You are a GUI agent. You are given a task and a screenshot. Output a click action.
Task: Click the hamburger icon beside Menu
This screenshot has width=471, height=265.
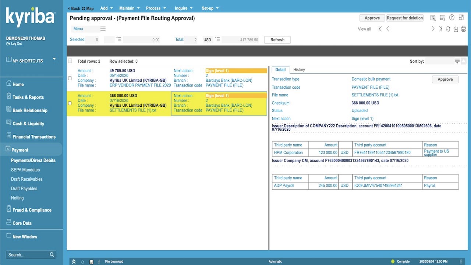point(103,29)
